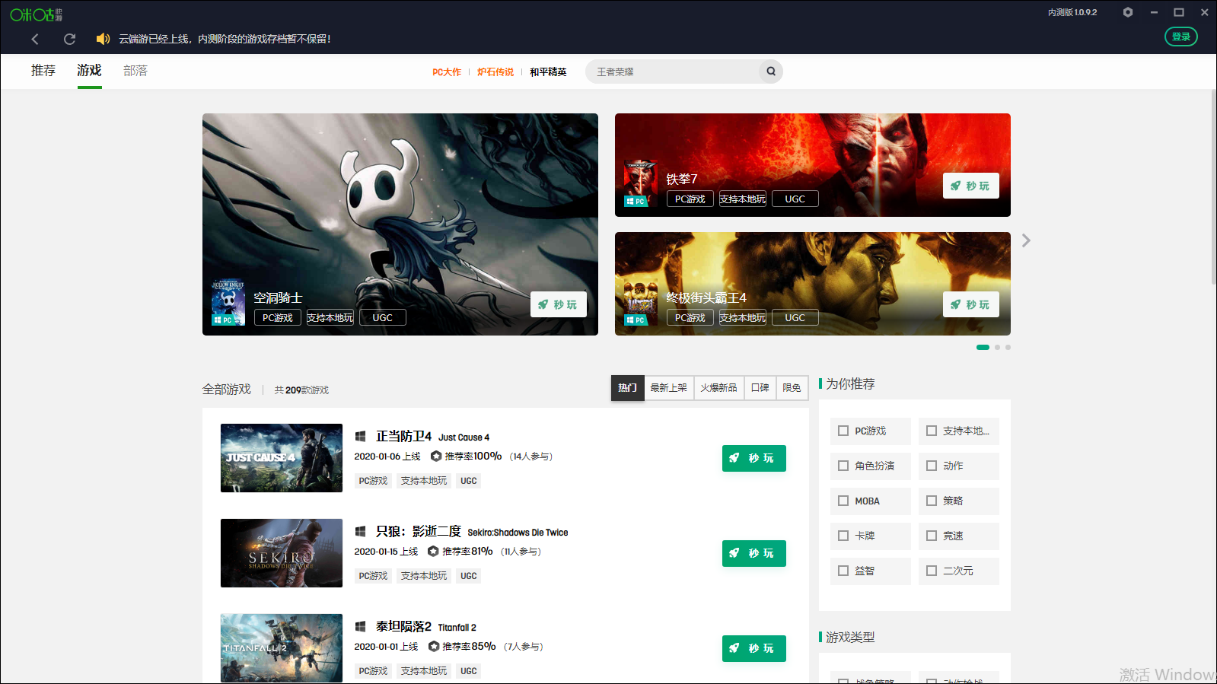1217x684 pixels.
Task: Click the back arrow icon
Action: pyautogui.click(x=35, y=39)
